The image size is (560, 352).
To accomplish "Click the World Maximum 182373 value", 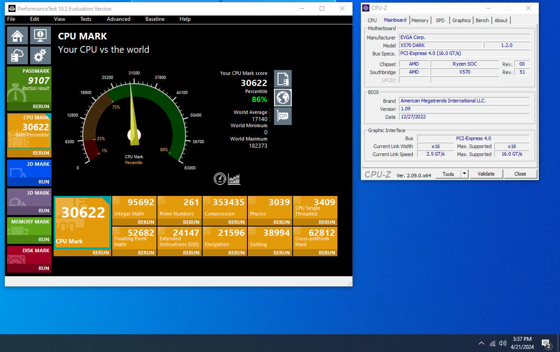I will pyautogui.click(x=258, y=145).
